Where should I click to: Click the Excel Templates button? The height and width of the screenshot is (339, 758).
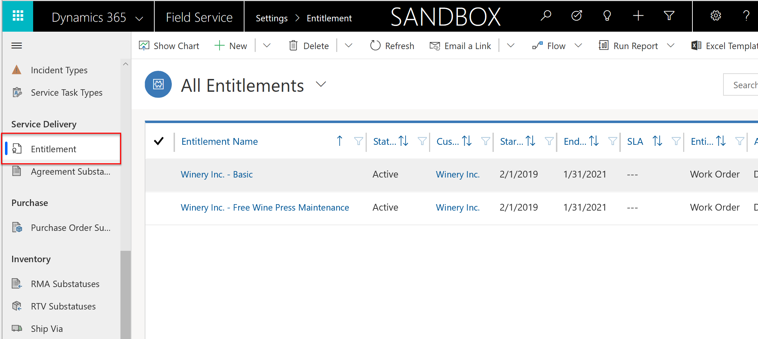pos(725,46)
